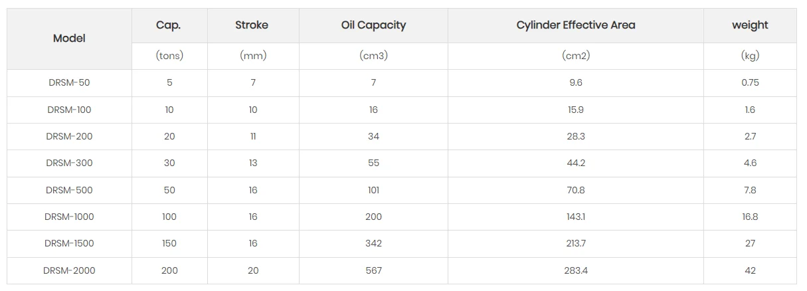Click the DRSM-200 model cell
Viewport: 807px width, 291px height.
[x=69, y=136]
